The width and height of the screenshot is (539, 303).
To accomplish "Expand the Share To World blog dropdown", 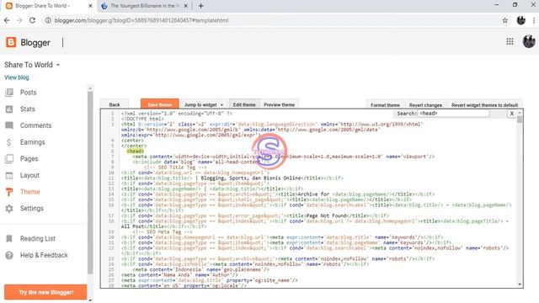I will coord(58,65).
